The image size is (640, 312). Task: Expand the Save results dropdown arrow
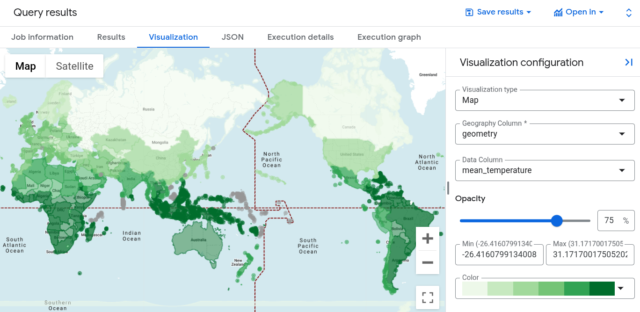point(528,12)
